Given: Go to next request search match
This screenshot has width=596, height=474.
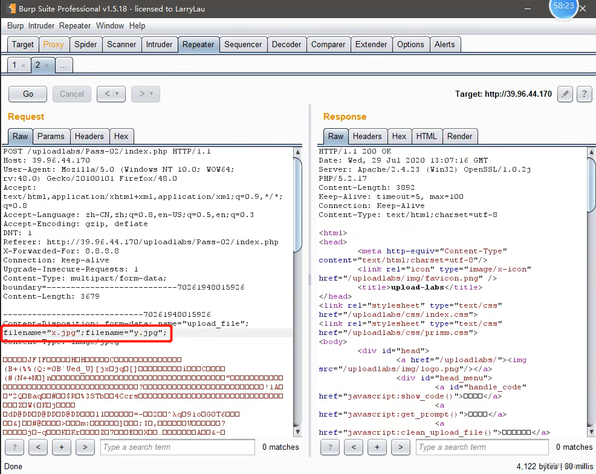Looking at the screenshot, I should (85, 447).
